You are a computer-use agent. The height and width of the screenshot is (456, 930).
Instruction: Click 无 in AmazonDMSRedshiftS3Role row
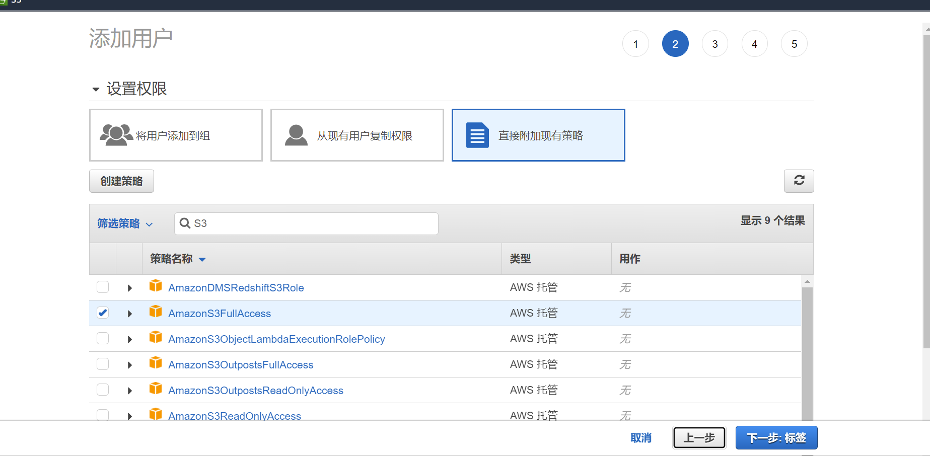(625, 287)
